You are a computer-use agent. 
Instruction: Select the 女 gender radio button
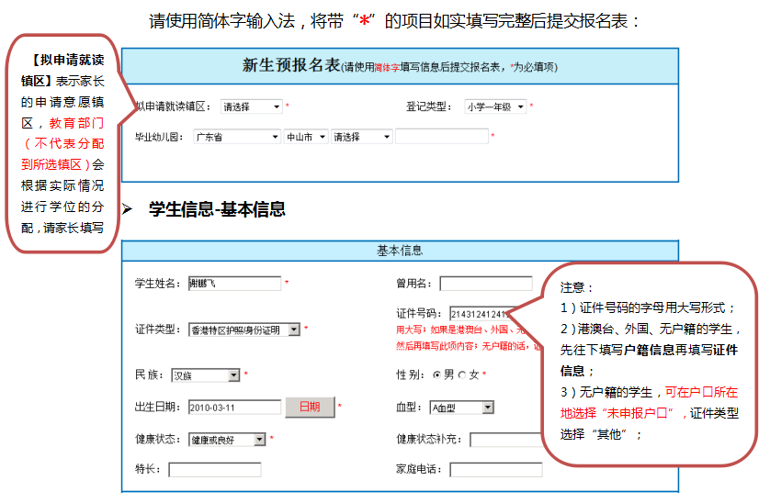pos(461,374)
